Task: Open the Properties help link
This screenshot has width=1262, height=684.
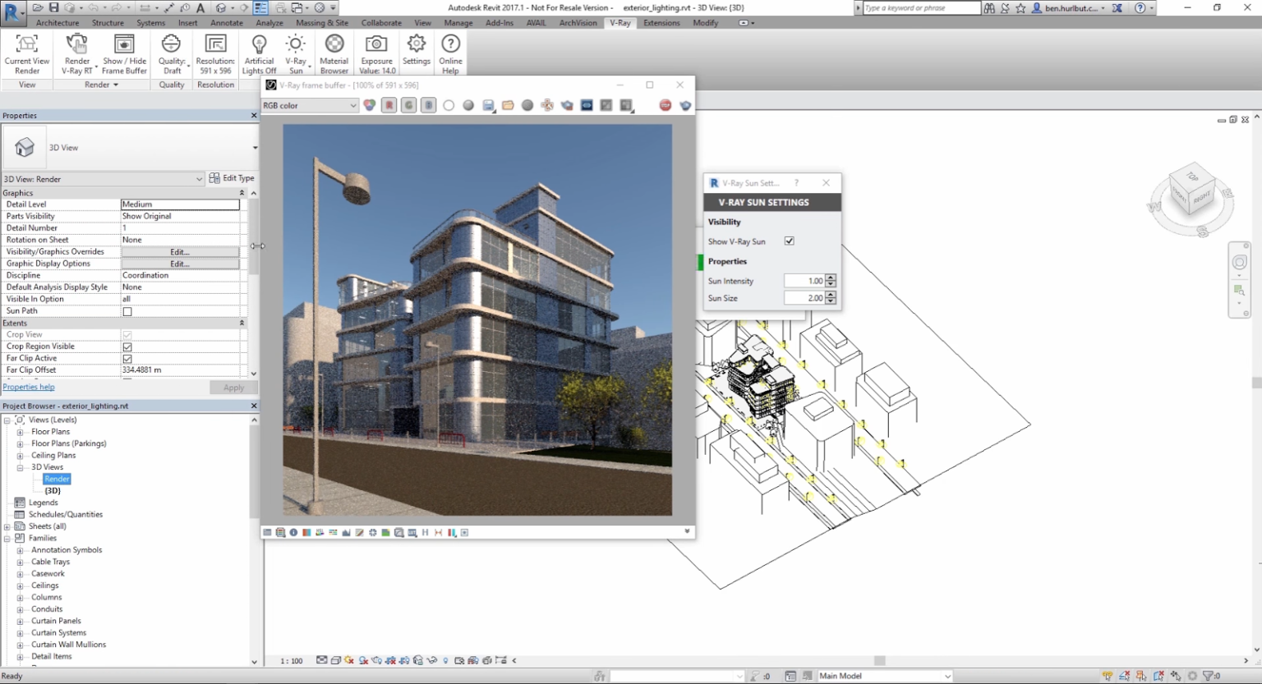Action: click(x=29, y=387)
